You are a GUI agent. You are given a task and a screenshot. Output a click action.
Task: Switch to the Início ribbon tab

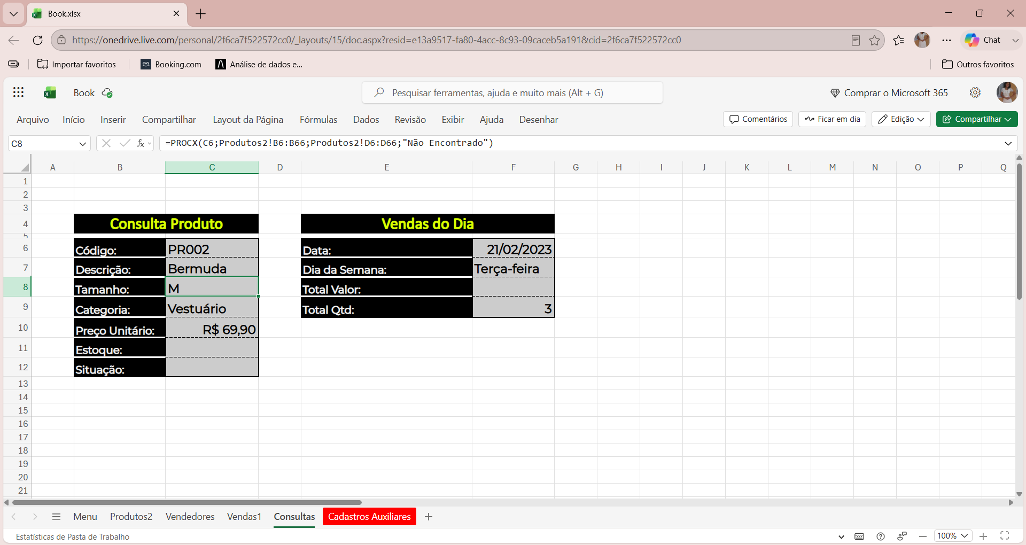click(x=74, y=120)
